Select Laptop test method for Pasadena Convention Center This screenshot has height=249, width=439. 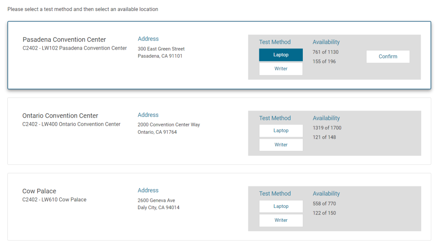(x=281, y=55)
